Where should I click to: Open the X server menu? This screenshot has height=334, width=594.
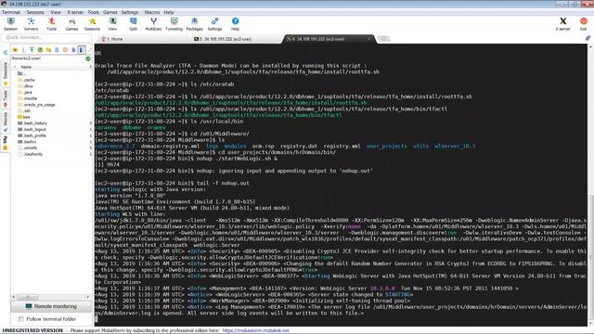75,12
